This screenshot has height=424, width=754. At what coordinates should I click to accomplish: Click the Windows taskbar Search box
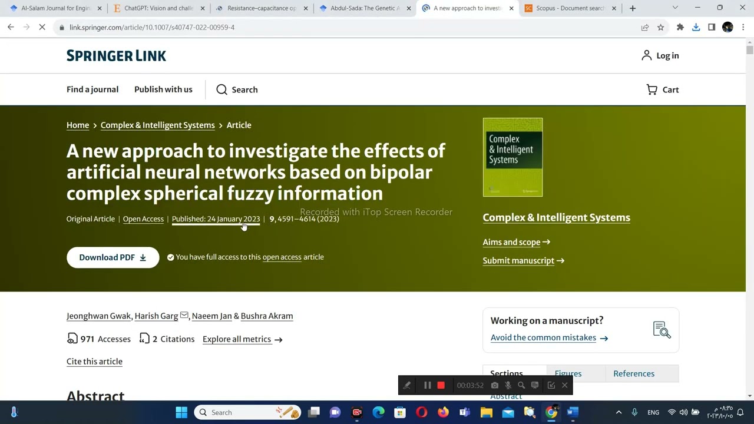tap(247, 412)
